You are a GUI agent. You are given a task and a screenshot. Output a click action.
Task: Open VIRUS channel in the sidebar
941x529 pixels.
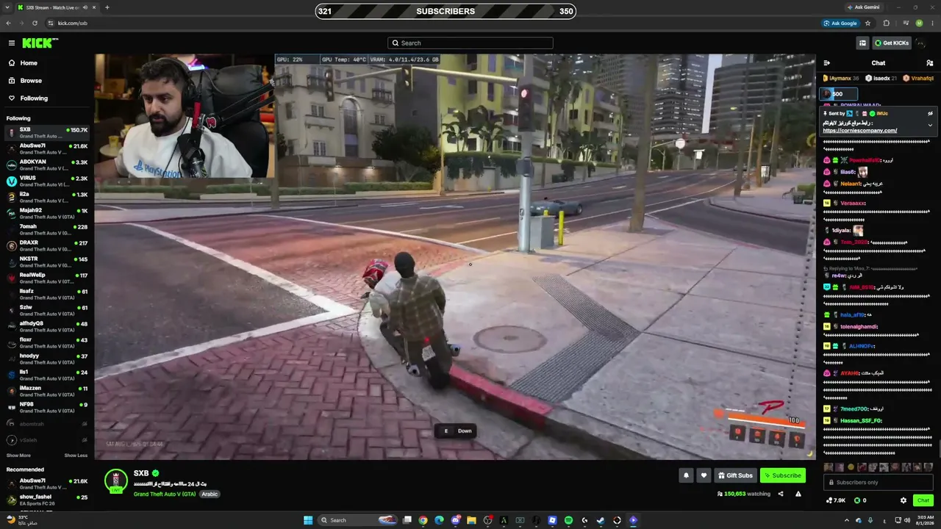(47, 181)
